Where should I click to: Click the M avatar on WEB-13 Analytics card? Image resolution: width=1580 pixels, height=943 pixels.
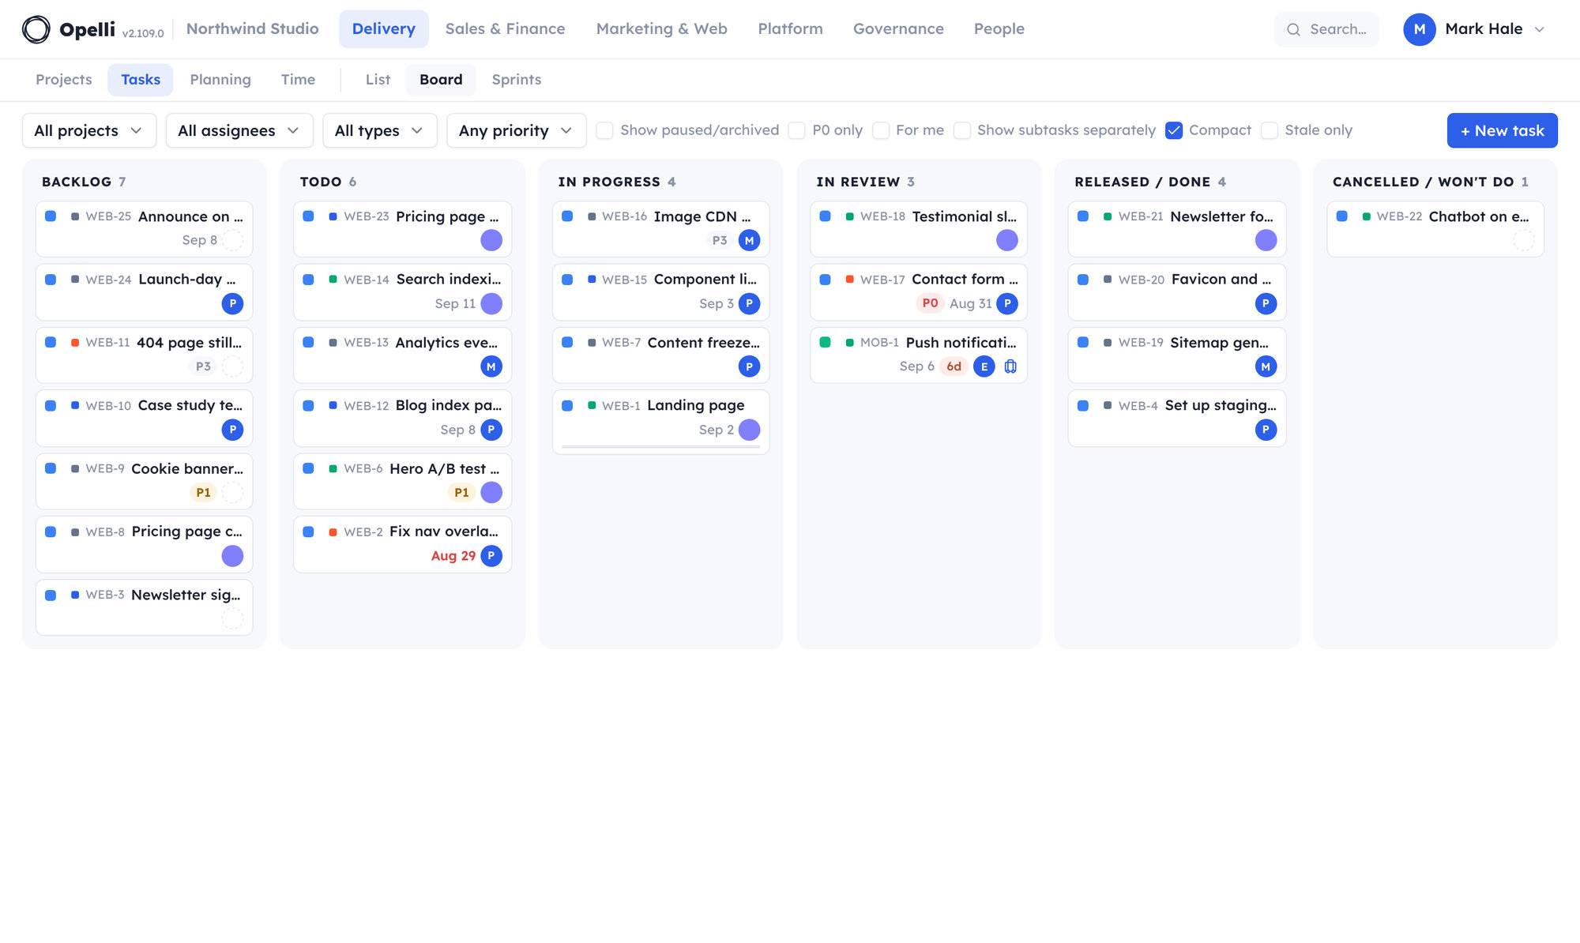click(x=491, y=366)
